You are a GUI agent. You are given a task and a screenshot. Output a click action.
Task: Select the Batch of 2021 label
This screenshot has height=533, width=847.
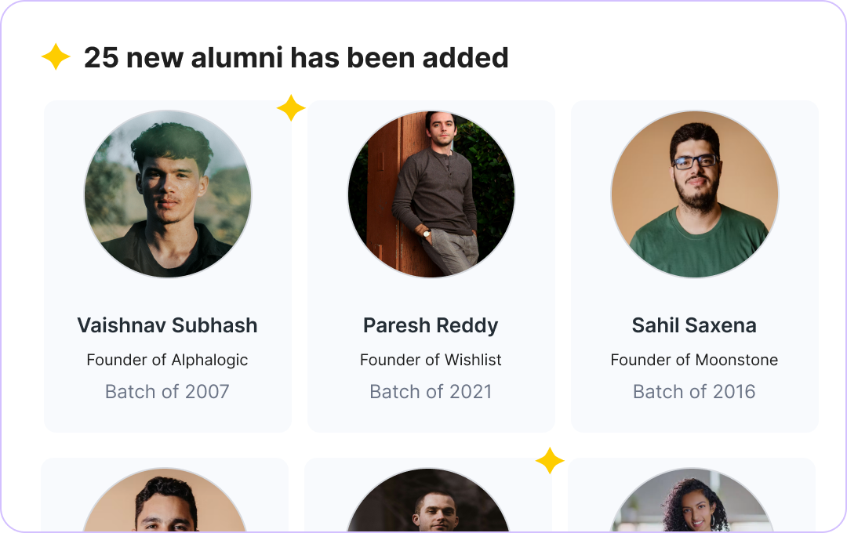[x=431, y=392]
